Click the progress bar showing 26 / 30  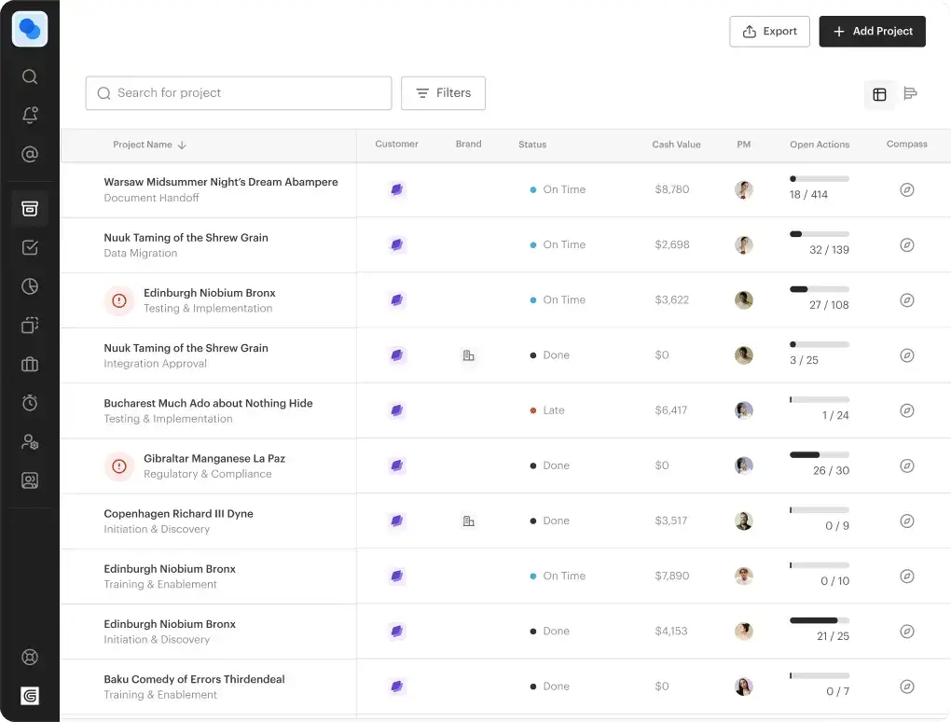(819, 457)
